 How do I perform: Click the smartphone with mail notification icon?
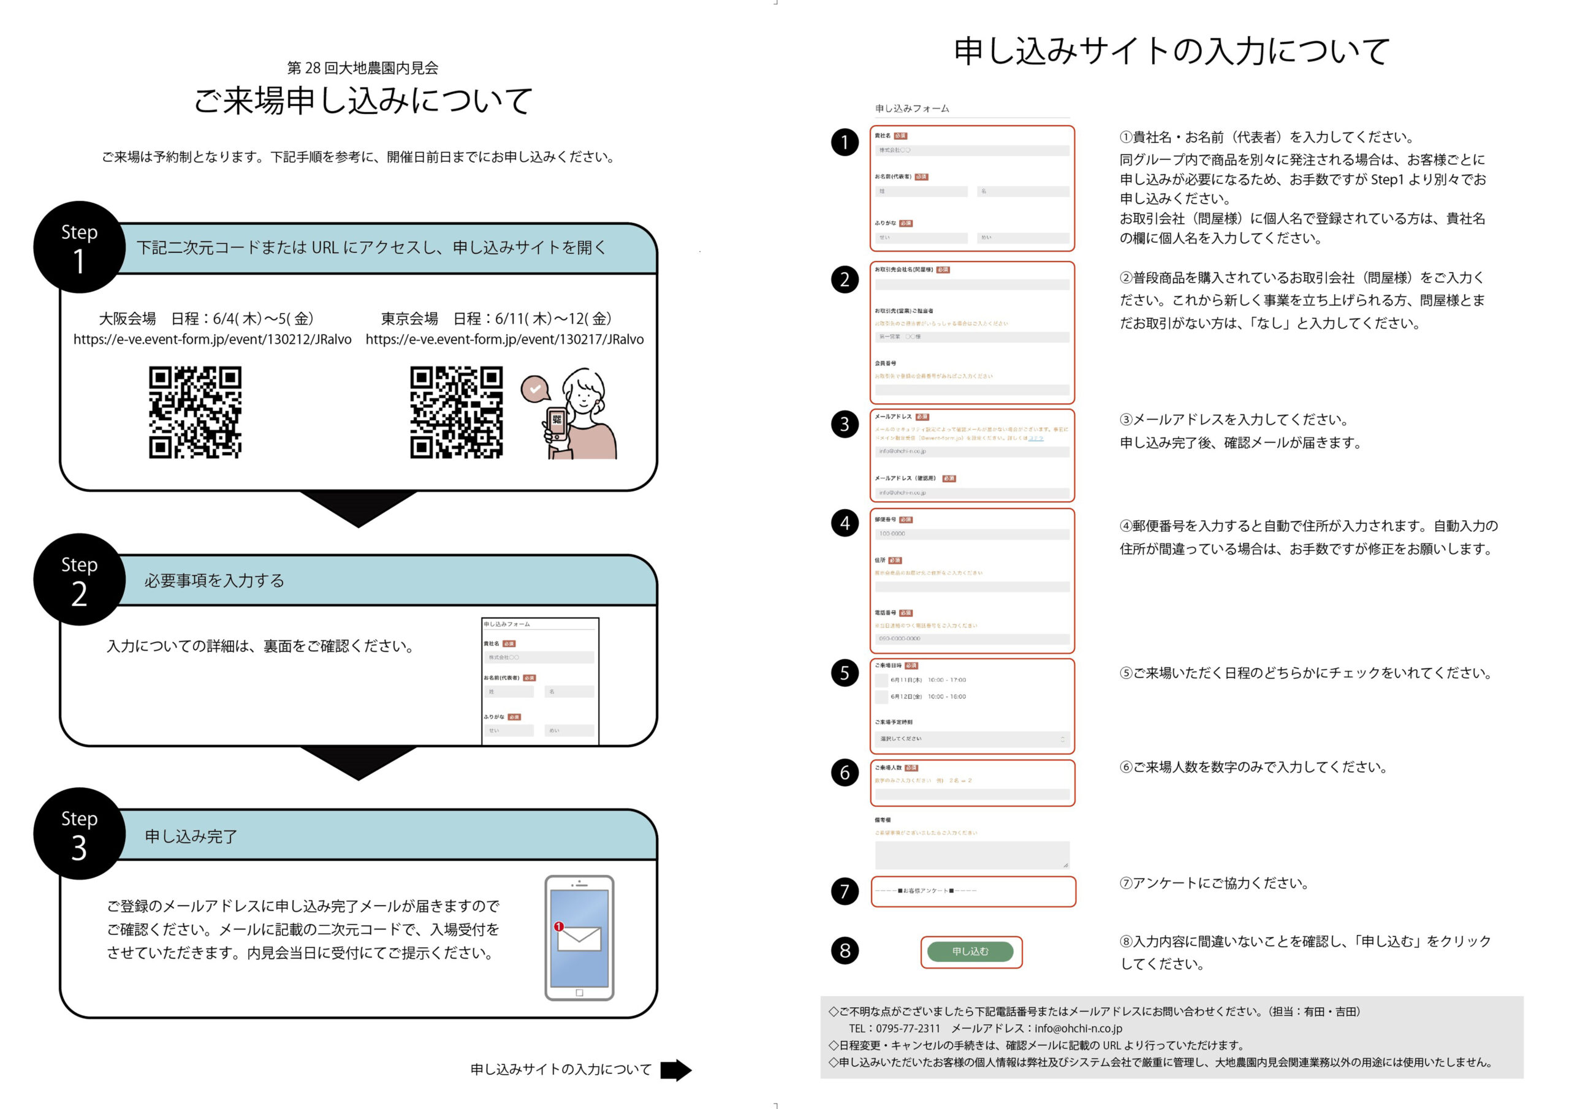[579, 937]
